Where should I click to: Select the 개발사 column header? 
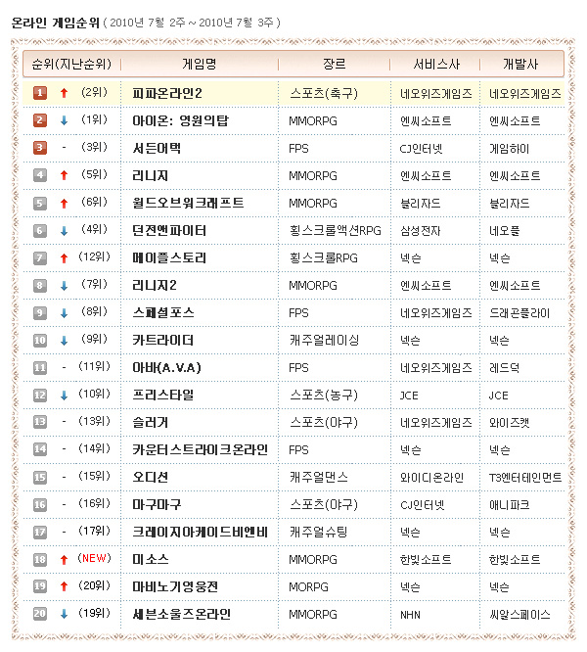(520, 65)
